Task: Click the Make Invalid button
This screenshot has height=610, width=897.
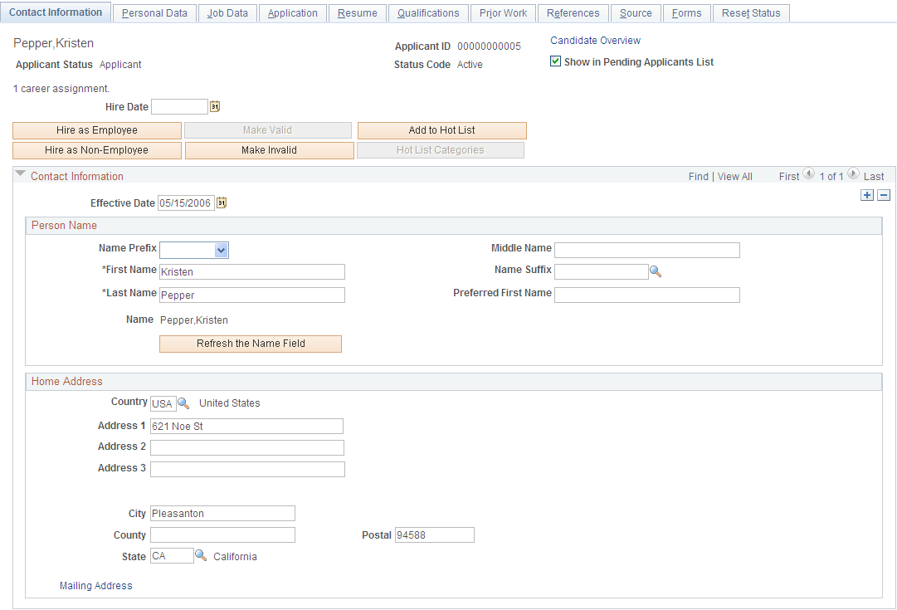Action: (270, 150)
